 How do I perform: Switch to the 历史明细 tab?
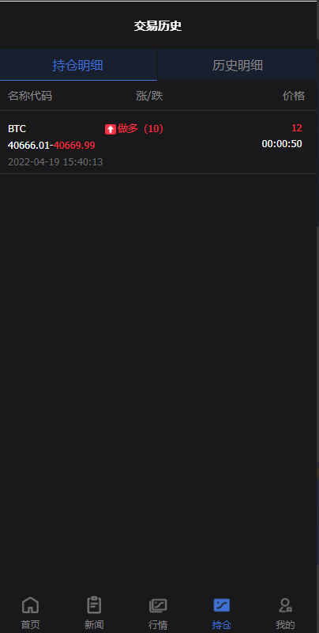point(238,65)
